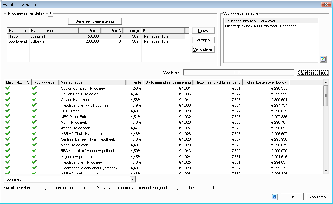
Task: Export overview to Word icon
Action: (x=274, y=197)
